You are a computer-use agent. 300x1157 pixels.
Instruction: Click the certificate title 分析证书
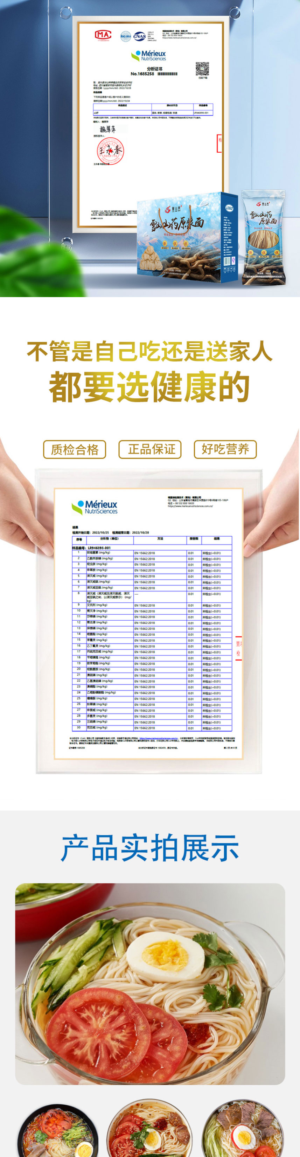pos(154,69)
